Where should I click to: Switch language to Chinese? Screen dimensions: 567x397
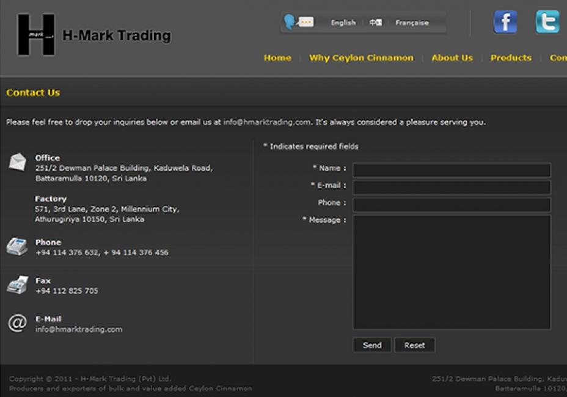[375, 23]
